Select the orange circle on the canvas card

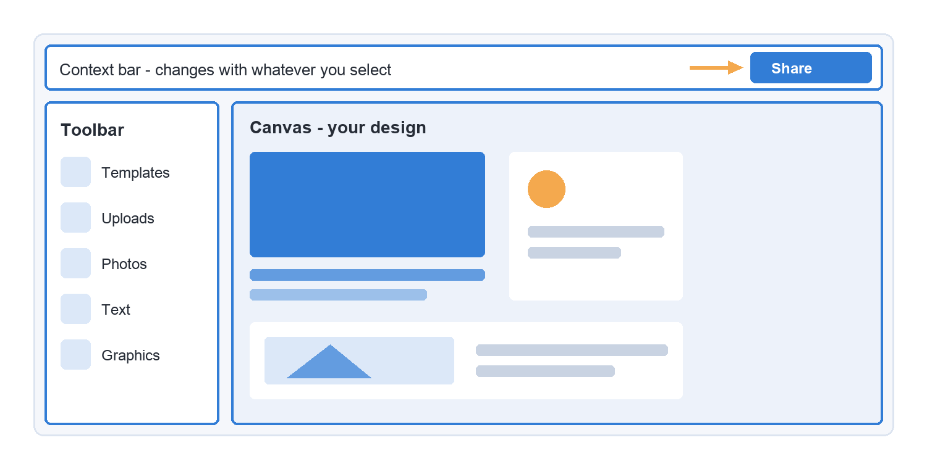coord(546,189)
